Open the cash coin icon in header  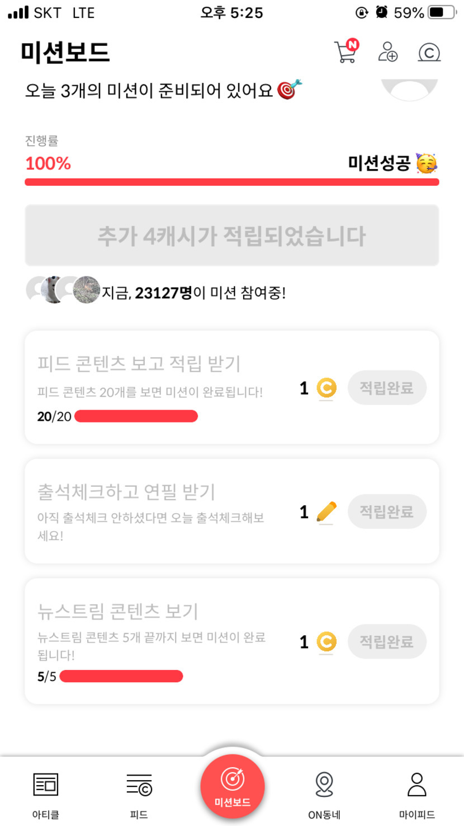click(429, 52)
